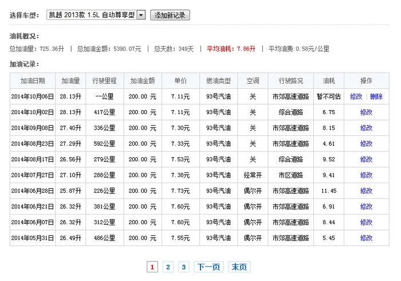Modify the 2014年07月27日 record
This screenshot has height=281, width=401.
(366, 175)
